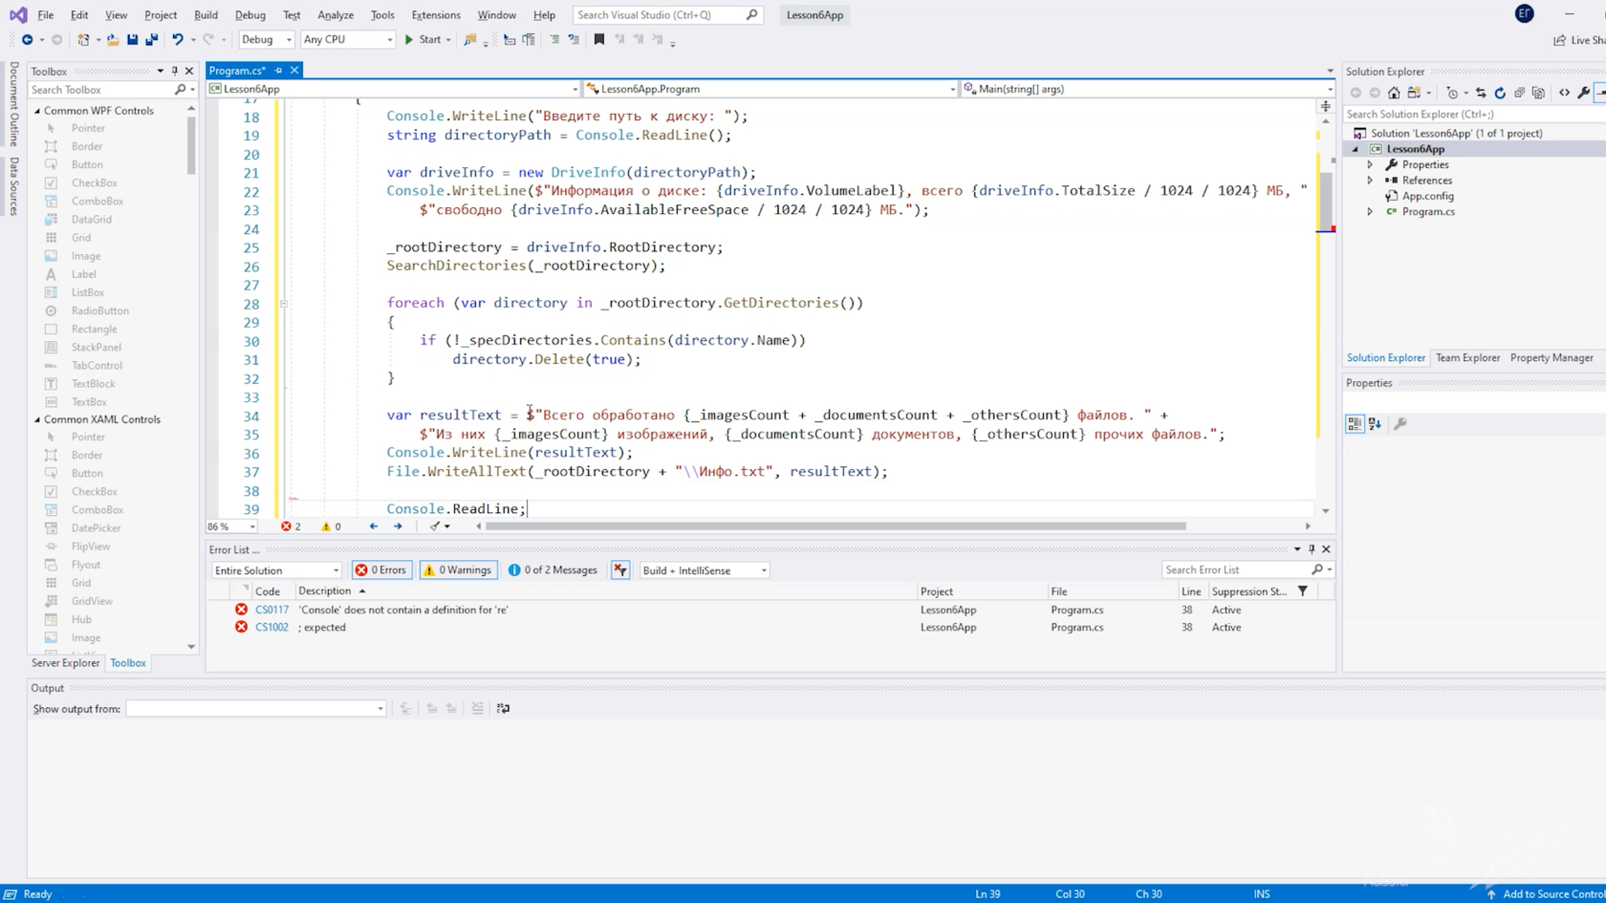Image resolution: width=1606 pixels, height=903 pixels.
Task: Open the Debug configuration dropdown
Action: [x=266, y=39]
